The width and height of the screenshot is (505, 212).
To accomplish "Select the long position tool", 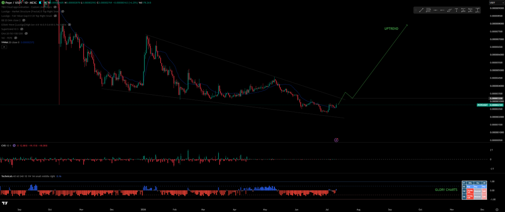I will point(463,10).
